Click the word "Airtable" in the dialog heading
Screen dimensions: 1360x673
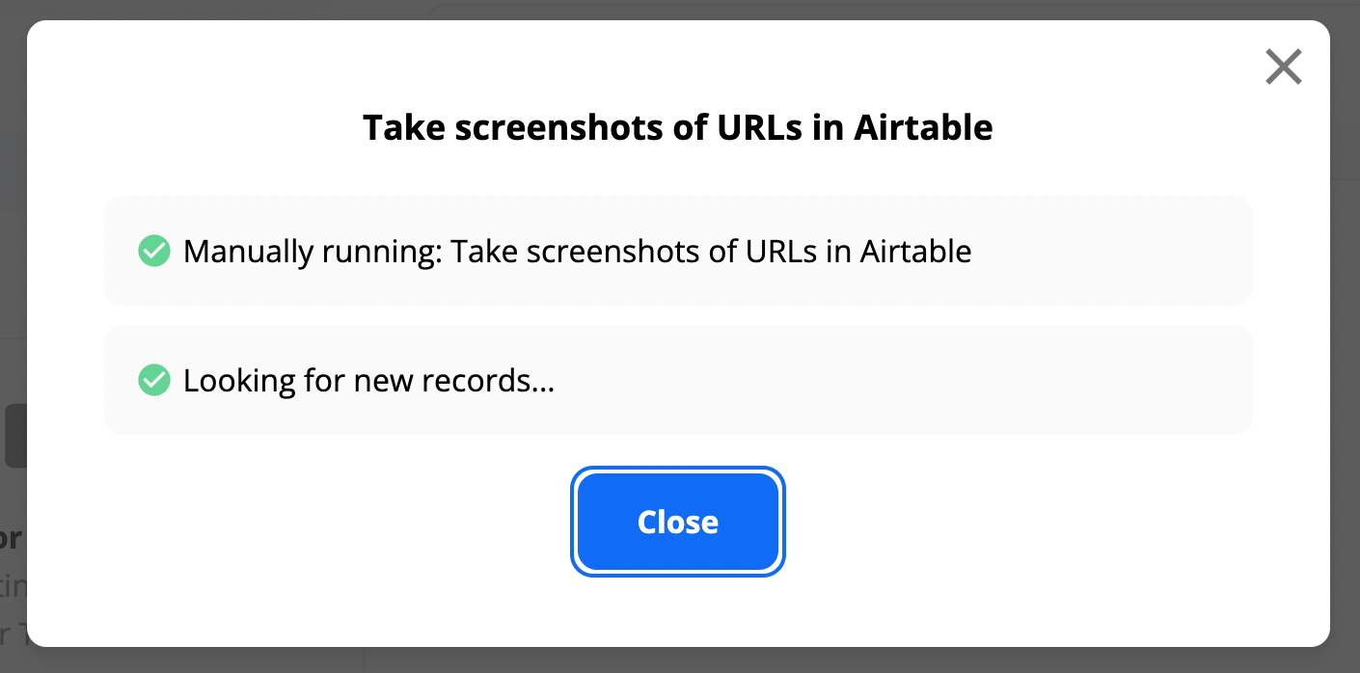[x=923, y=127]
